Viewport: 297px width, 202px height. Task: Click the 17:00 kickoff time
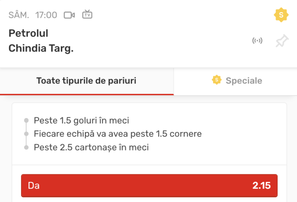click(46, 15)
